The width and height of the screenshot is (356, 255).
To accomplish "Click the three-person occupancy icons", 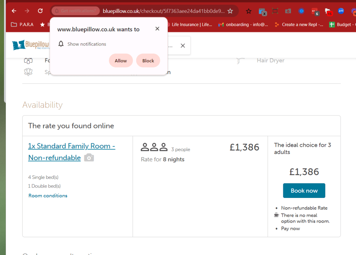I will [154, 147].
